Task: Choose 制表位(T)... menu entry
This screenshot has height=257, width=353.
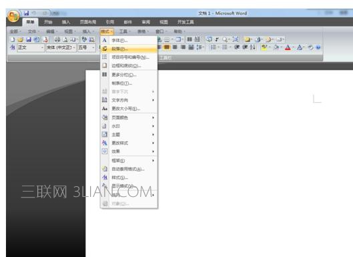Action: (x=129, y=83)
